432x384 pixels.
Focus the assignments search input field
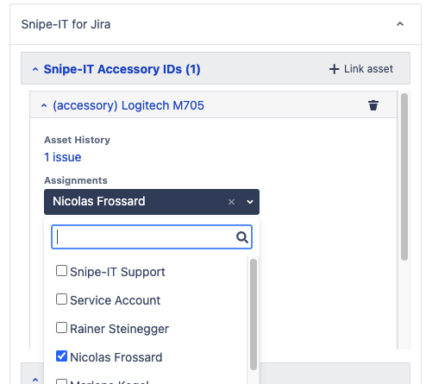152,237
